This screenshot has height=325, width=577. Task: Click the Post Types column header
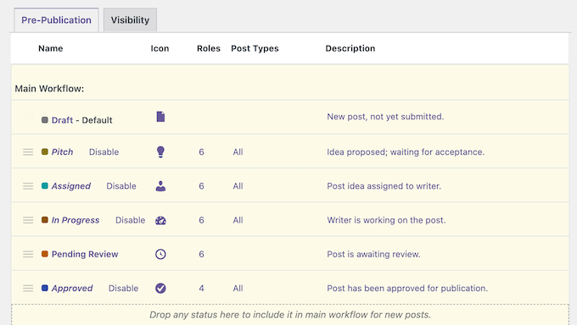(255, 48)
